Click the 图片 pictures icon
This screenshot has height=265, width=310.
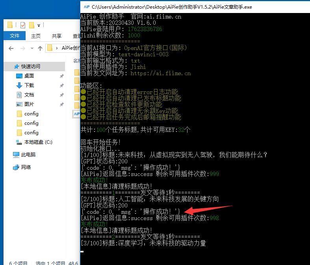click(x=19, y=104)
